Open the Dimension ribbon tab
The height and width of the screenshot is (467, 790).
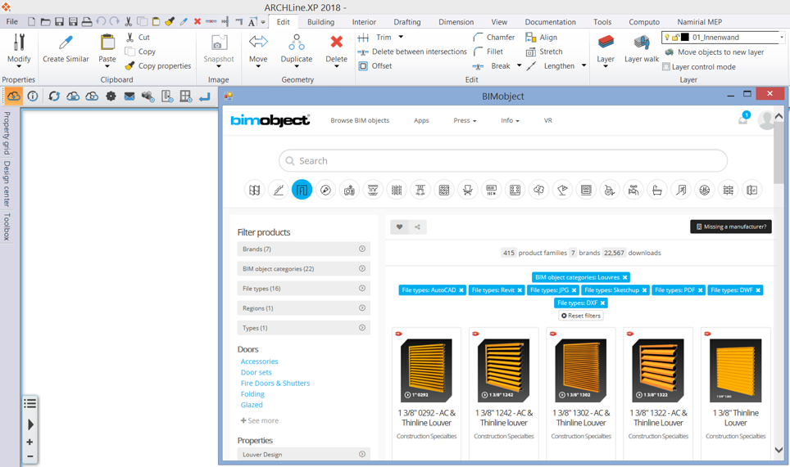(456, 22)
